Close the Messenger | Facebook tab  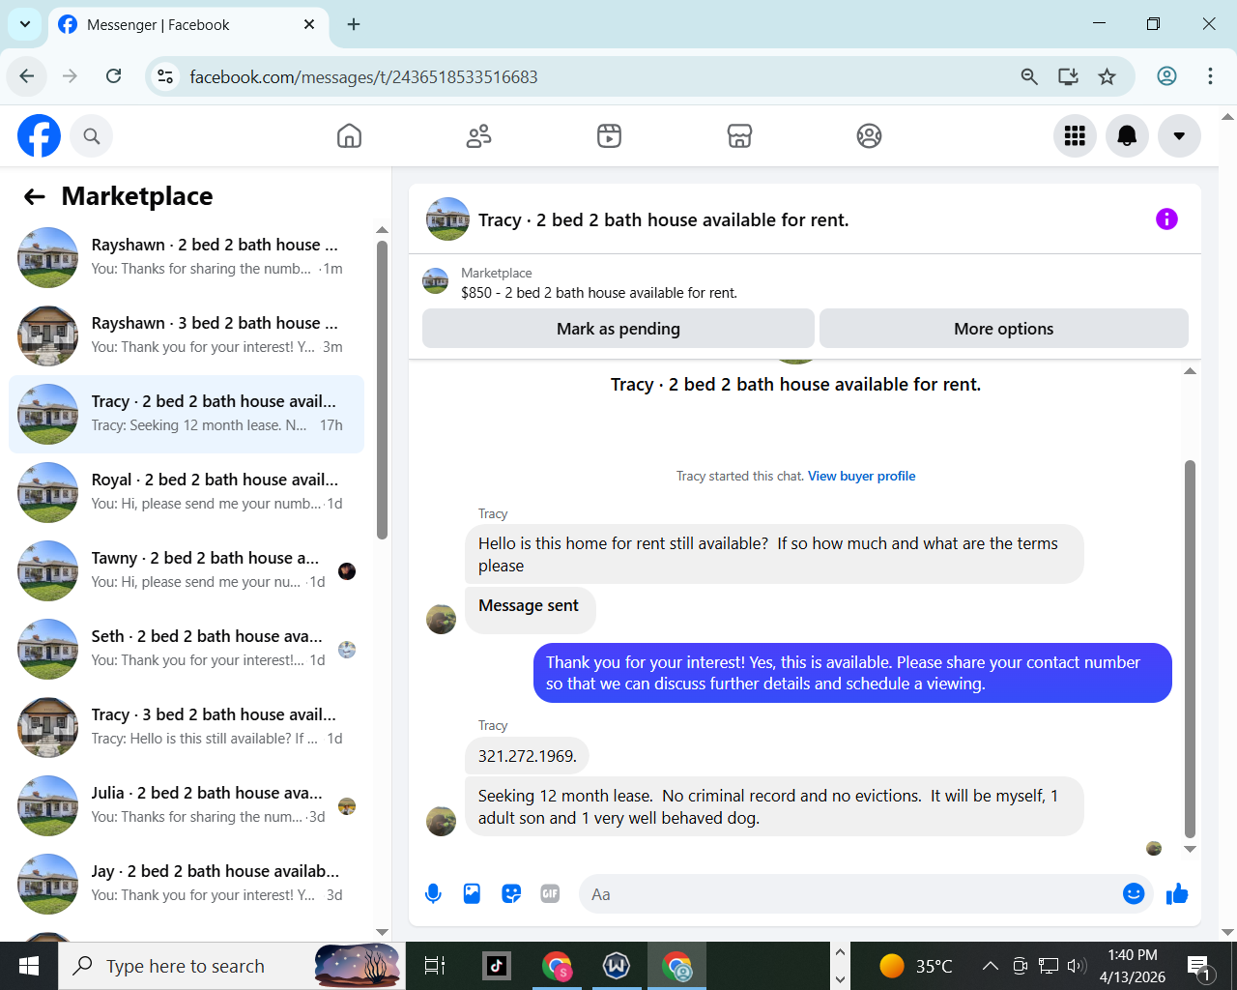click(309, 24)
